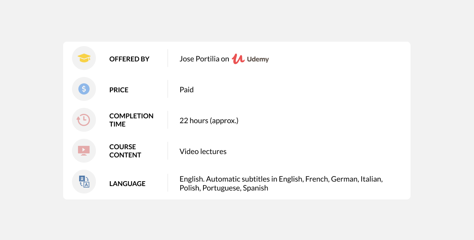474x240 pixels.
Task: Click the blue dollar sign icon
Action: coord(84,89)
